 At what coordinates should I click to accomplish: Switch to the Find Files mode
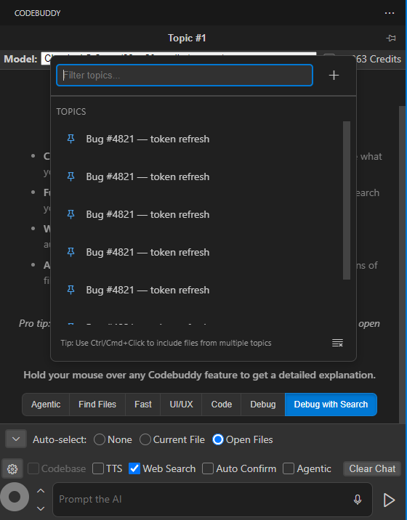pos(97,405)
